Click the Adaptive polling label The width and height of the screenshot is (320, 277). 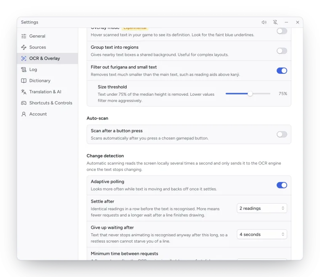[x=107, y=182]
